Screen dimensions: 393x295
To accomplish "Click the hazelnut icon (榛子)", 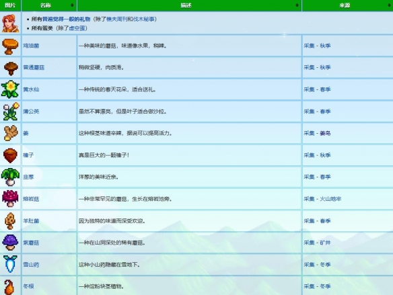I will pyautogui.click(x=10, y=155).
